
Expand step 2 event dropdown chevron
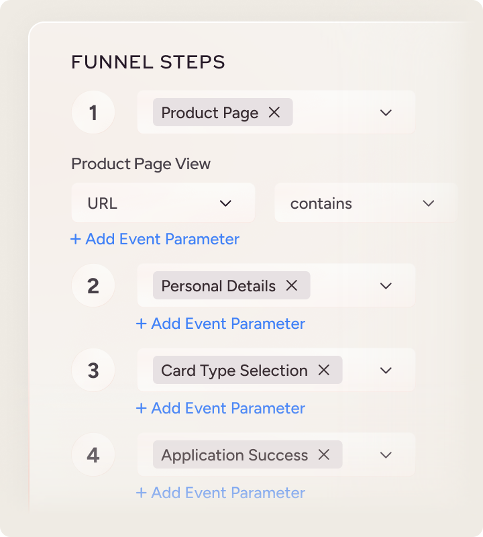[x=386, y=286]
